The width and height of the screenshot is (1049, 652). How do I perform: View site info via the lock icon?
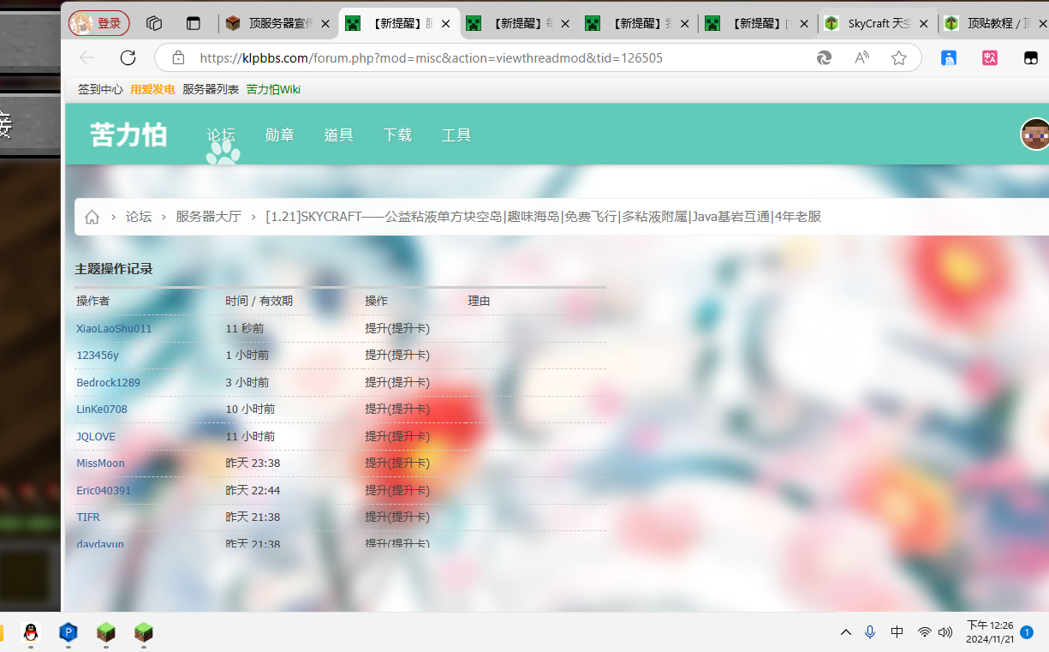[x=178, y=57]
